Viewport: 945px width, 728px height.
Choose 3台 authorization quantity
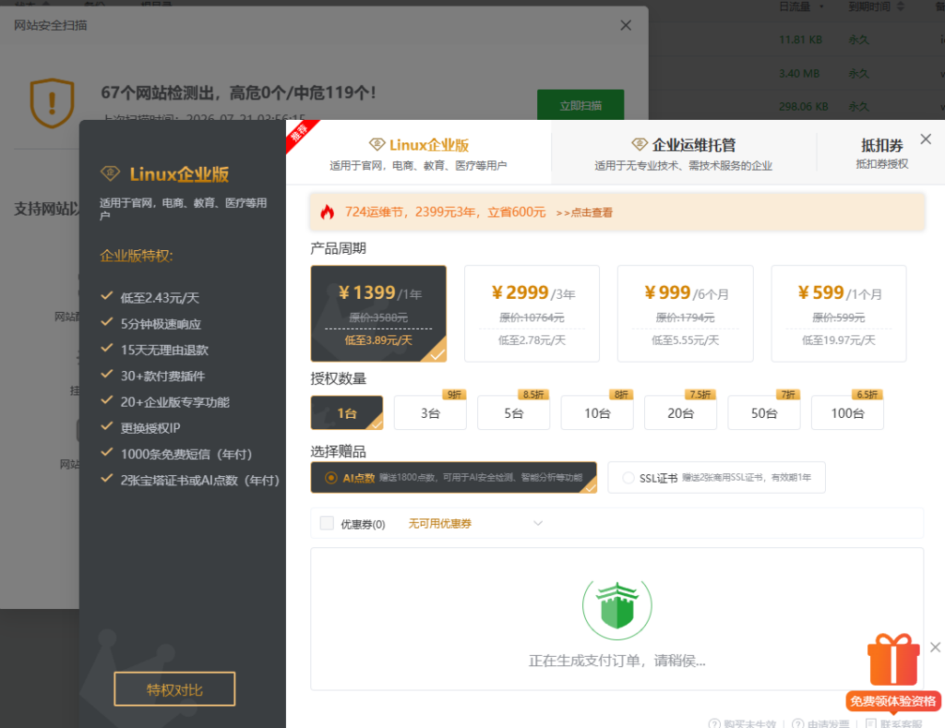[430, 412]
